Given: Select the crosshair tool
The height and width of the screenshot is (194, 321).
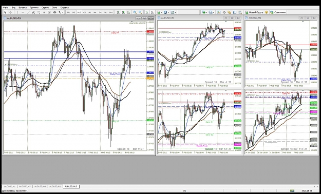Looking at the screenshot, I should [x=10, y=12].
